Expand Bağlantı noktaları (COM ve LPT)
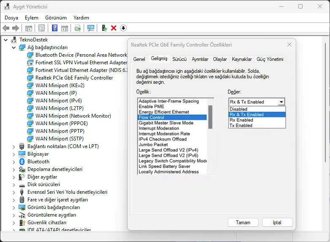The height and width of the screenshot is (242, 330). click(x=14, y=146)
